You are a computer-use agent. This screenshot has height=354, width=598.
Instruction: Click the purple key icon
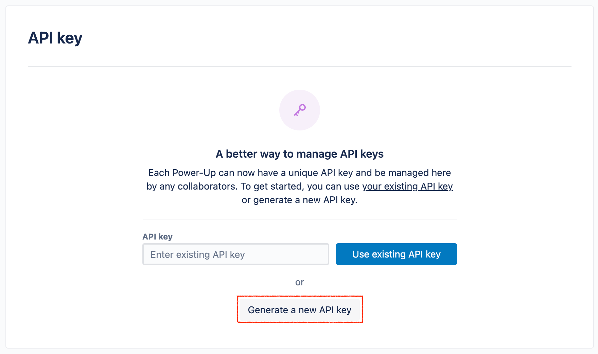click(x=300, y=110)
